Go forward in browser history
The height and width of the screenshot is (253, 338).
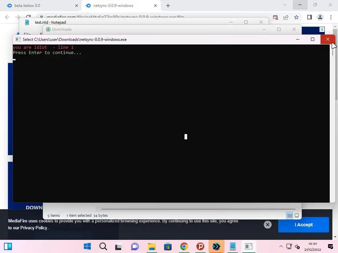coord(18,17)
